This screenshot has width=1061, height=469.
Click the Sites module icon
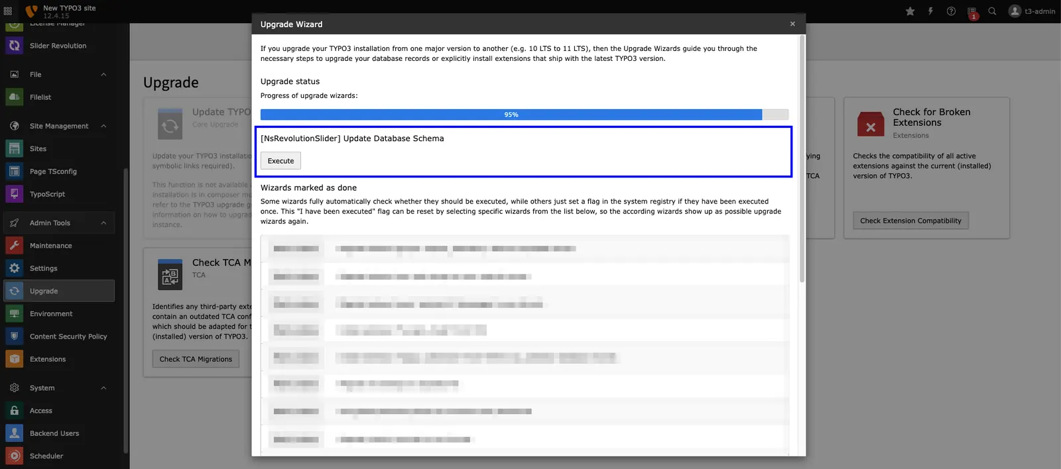click(15, 149)
